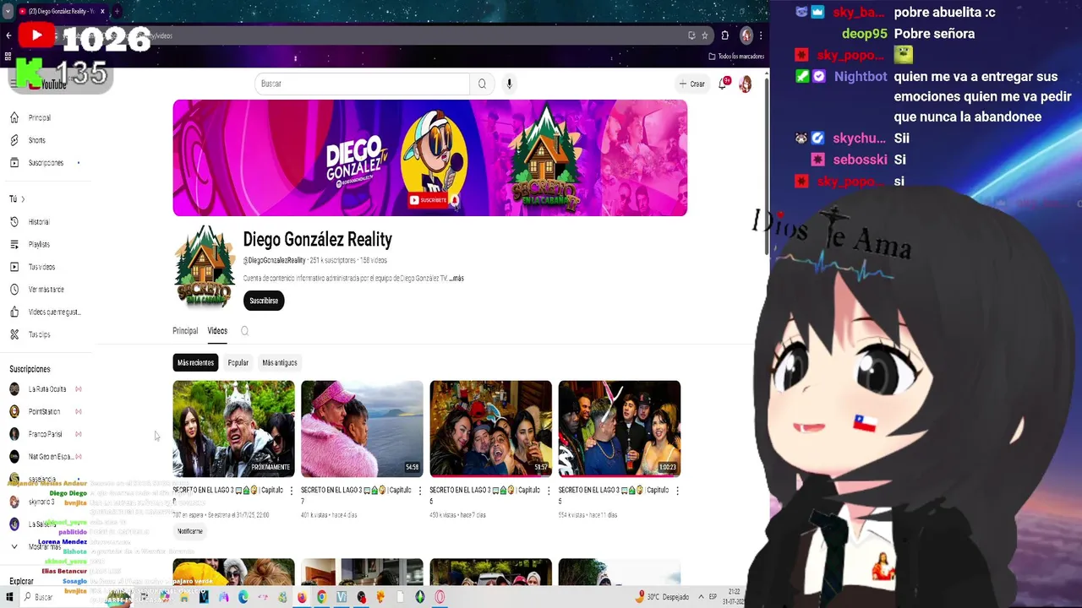Click the channel handle @DiegoGonzalezReality
The image size is (1082, 608).
tap(275, 260)
